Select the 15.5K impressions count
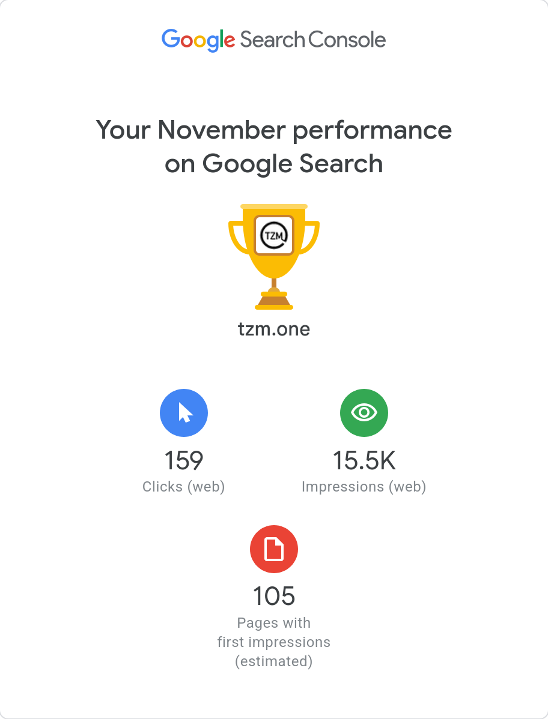 [x=364, y=461]
